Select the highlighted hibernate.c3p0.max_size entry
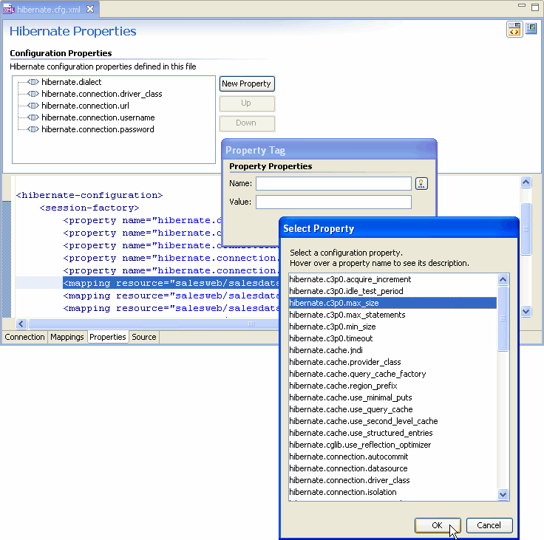The height and width of the screenshot is (540, 544). pos(392,303)
